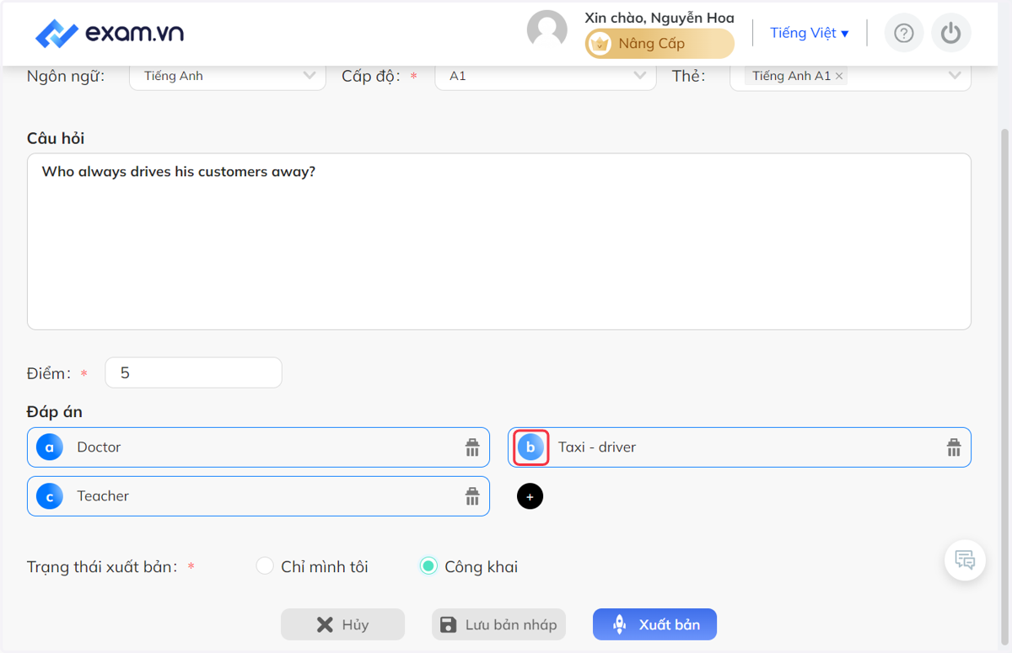Screen dimensions: 1012x653
Task: Click the Điểm score input field
Action: tap(193, 372)
